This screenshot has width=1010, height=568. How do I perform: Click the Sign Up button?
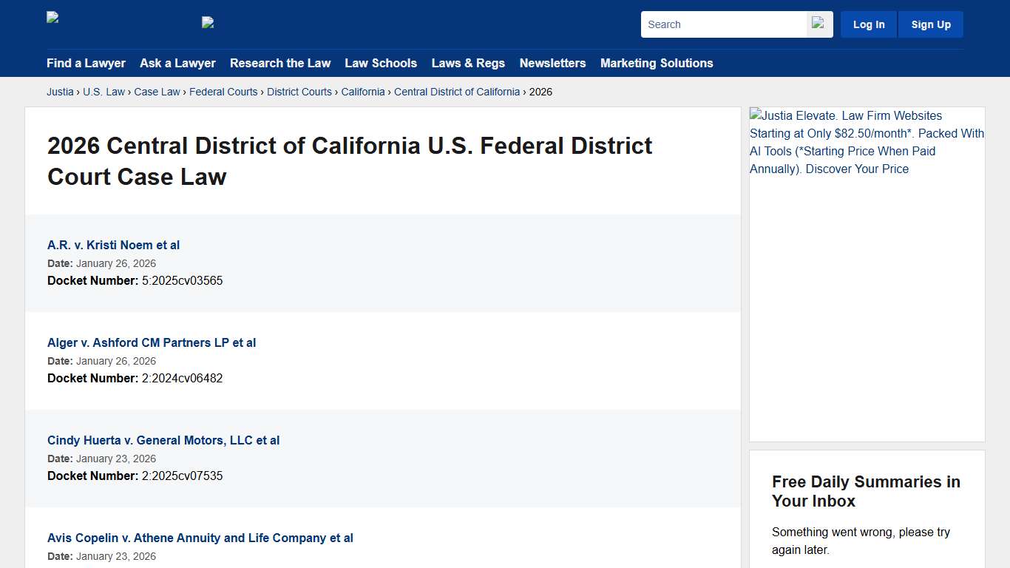coord(930,24)
